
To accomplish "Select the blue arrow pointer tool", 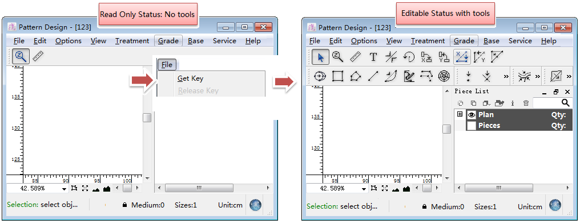I will click(320, 57).
